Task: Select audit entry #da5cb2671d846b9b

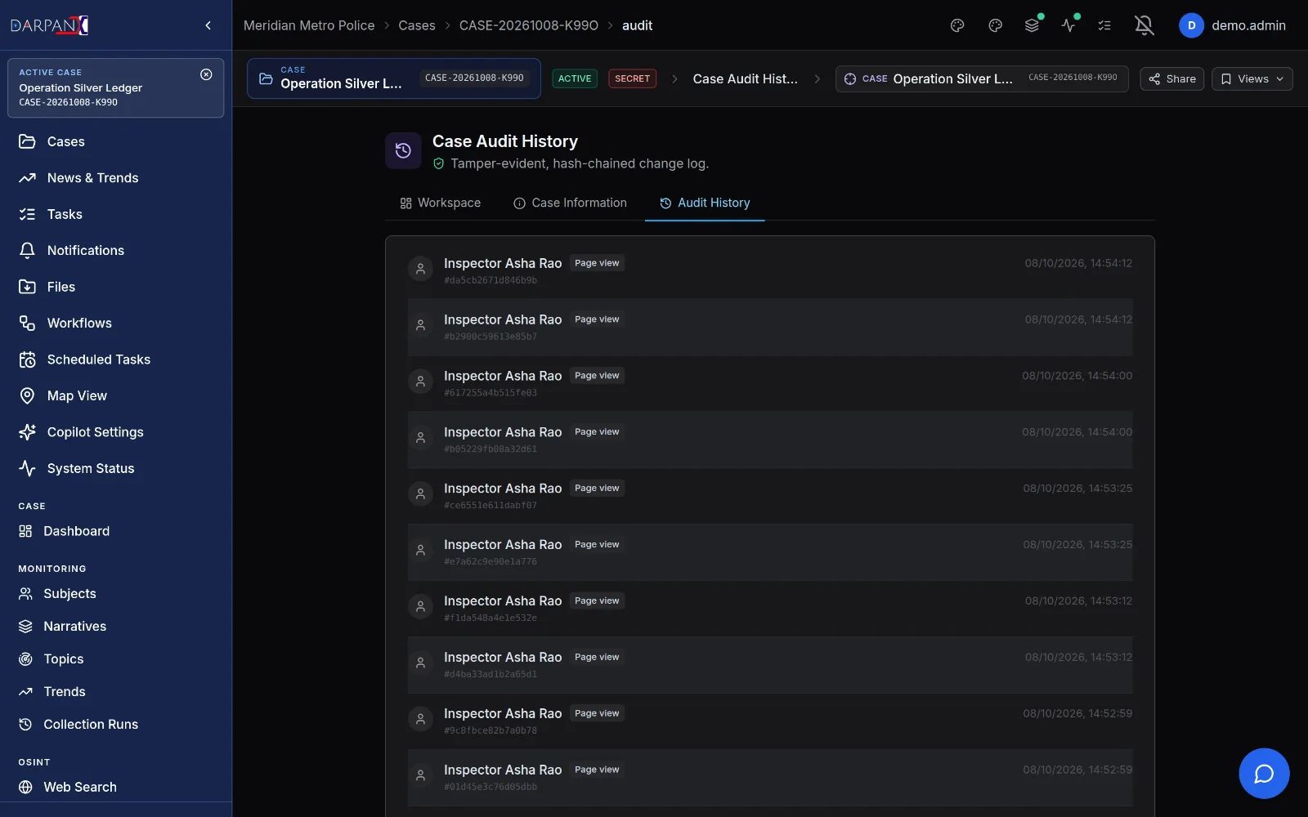Action: pos(770,270)
